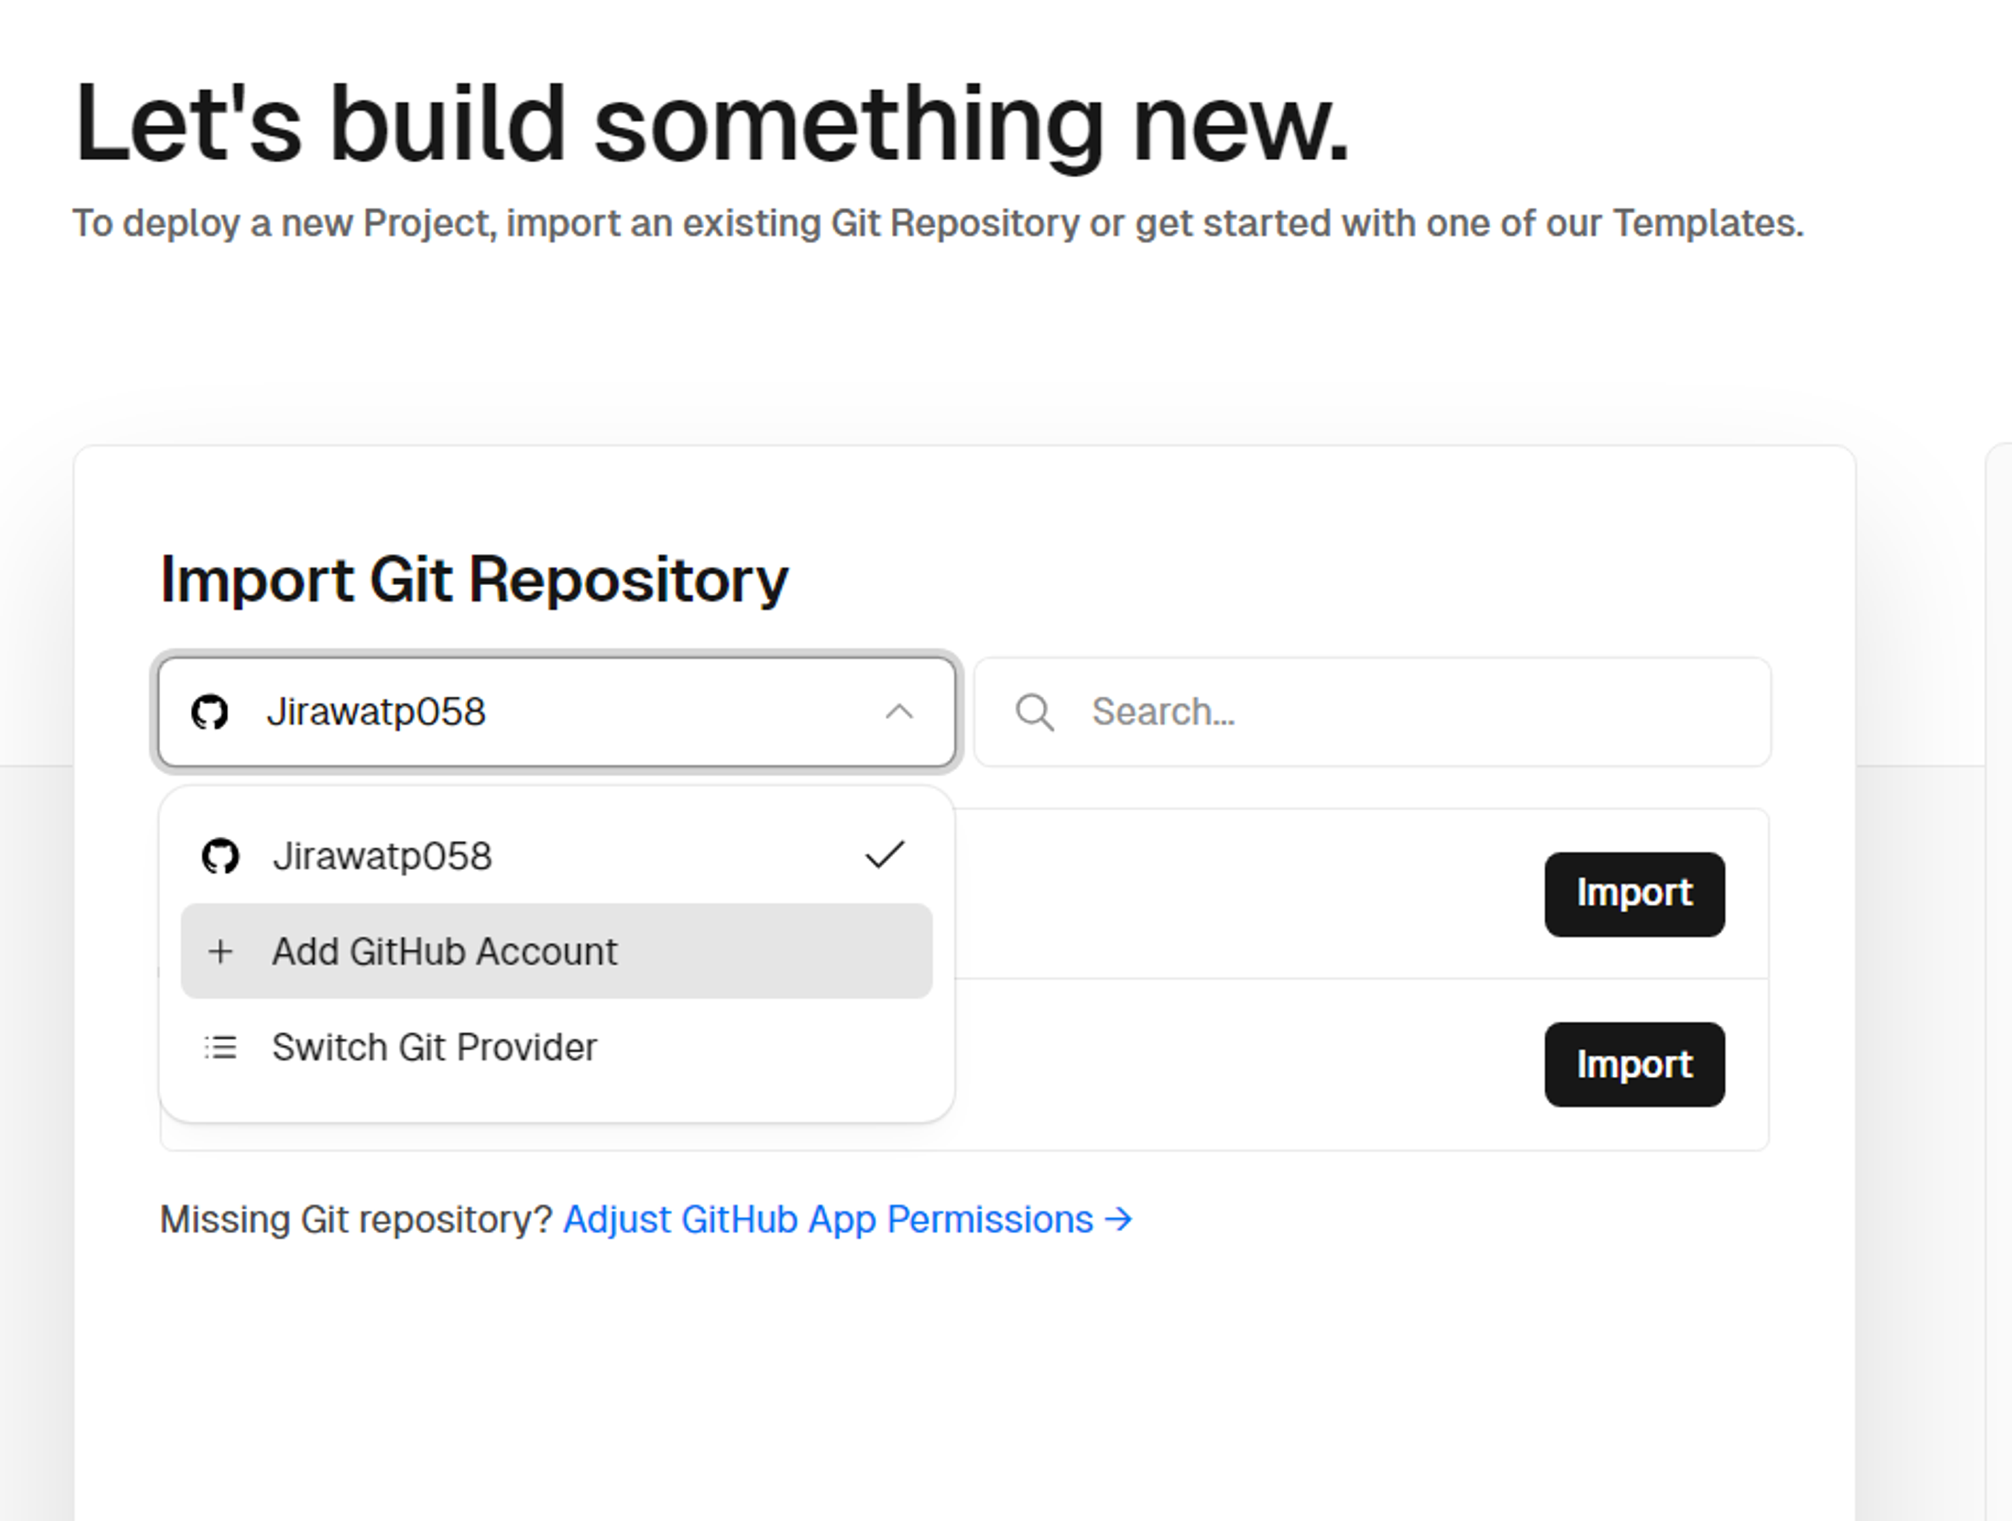Click the checkmark next to Jirawatp058
2012x1521 pixels.
(884, 855)
